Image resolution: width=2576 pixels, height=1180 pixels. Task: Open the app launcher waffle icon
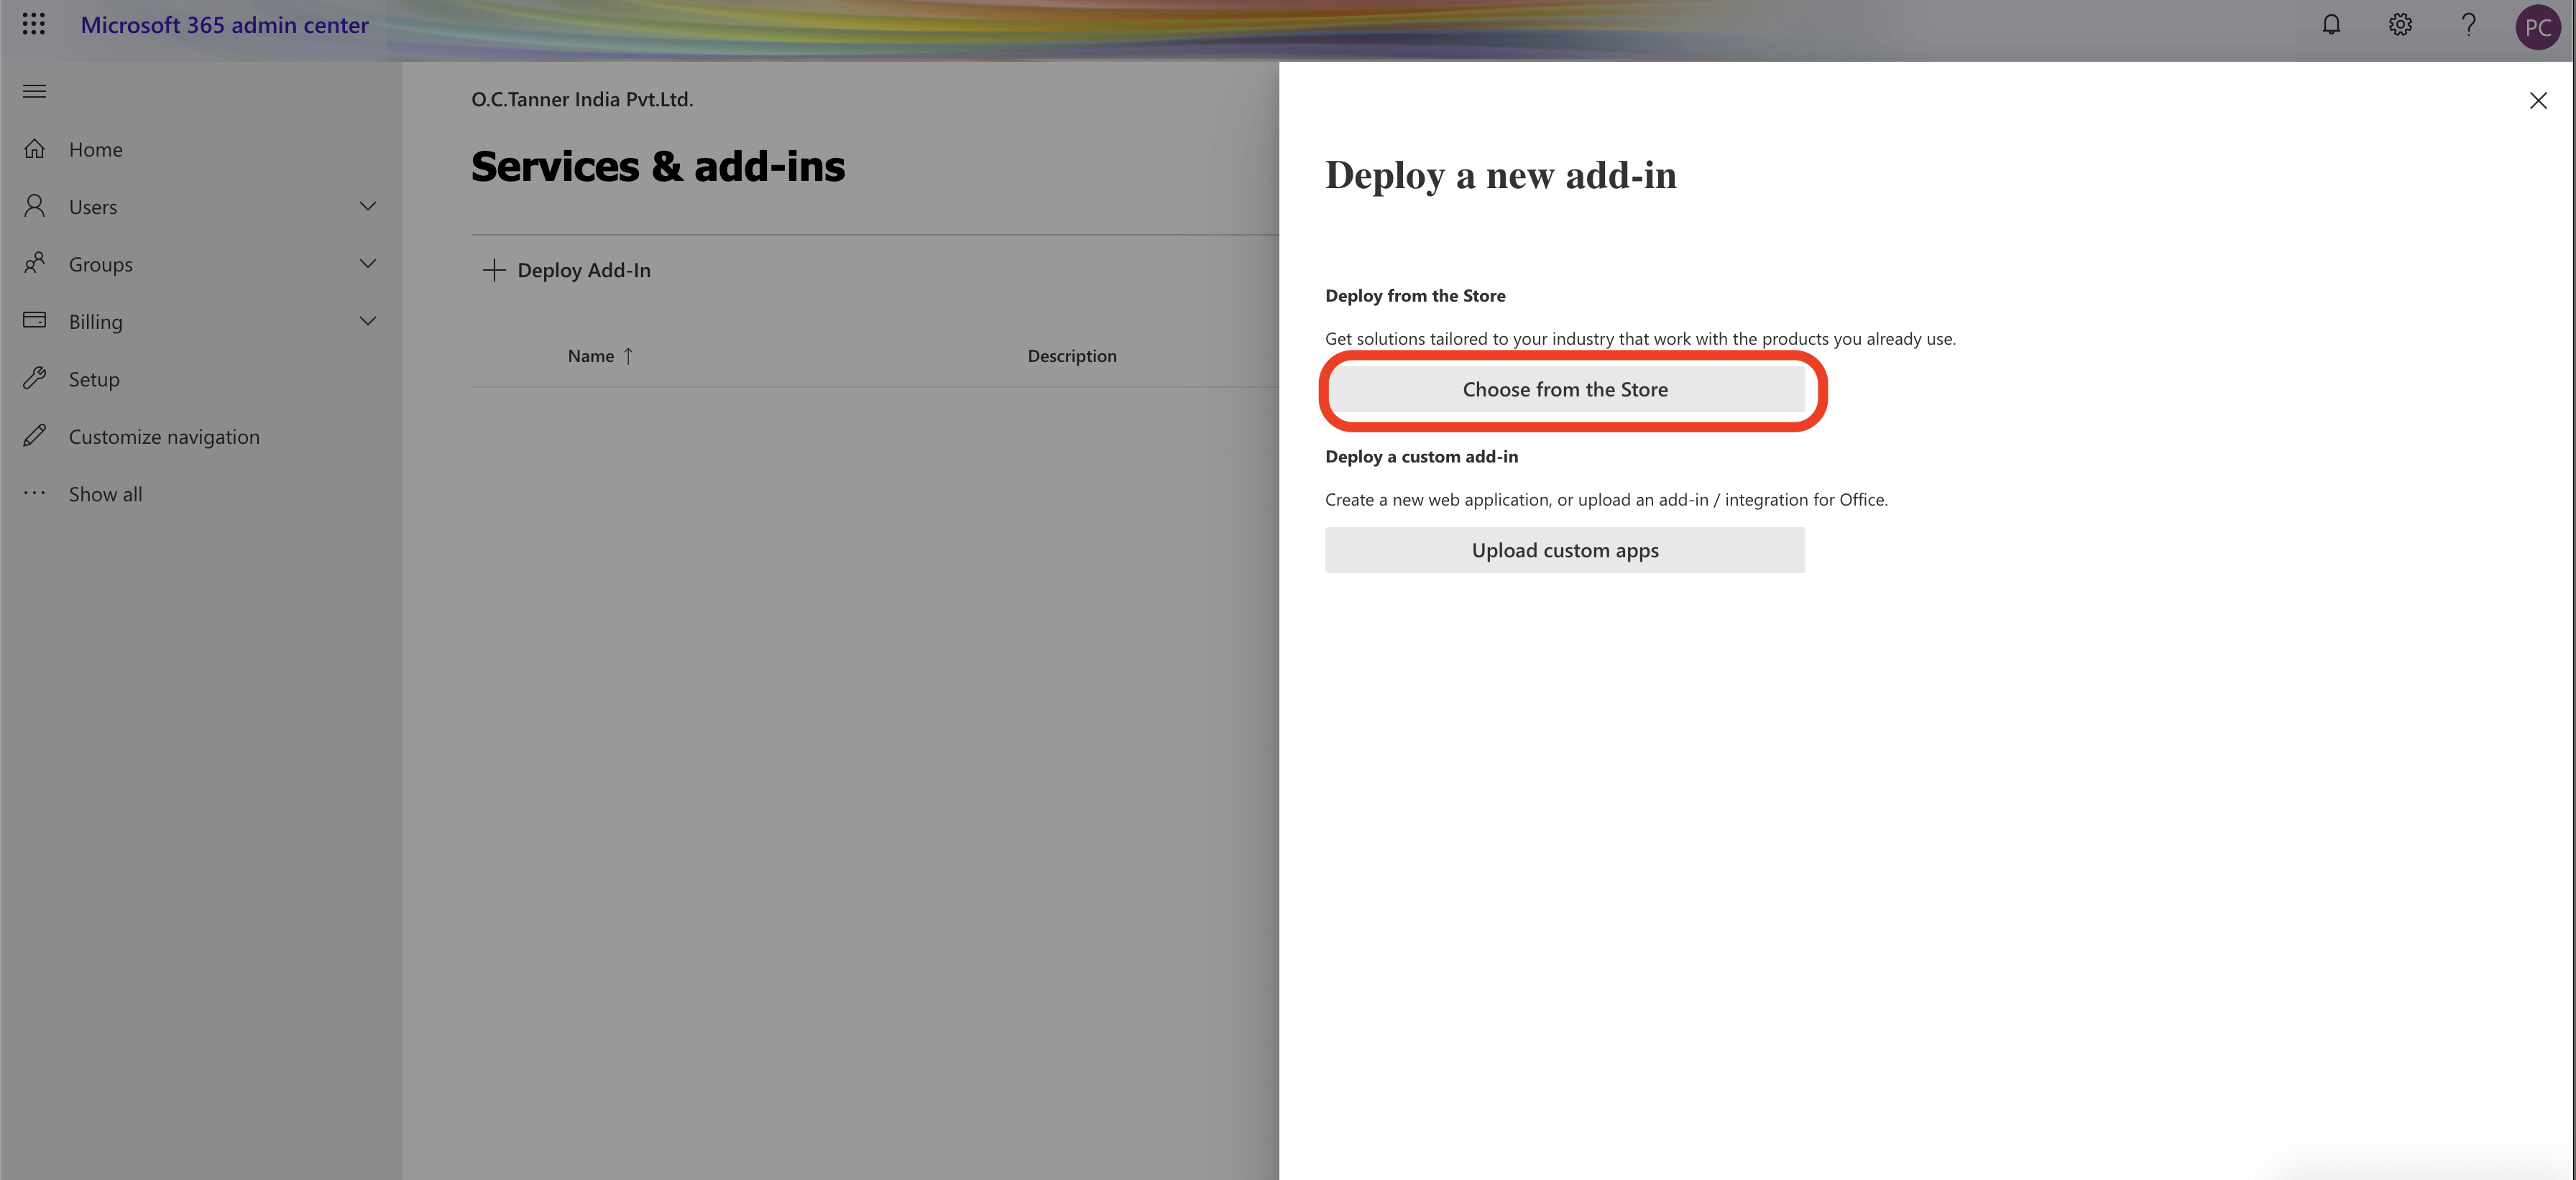click(x=34, y=24)
